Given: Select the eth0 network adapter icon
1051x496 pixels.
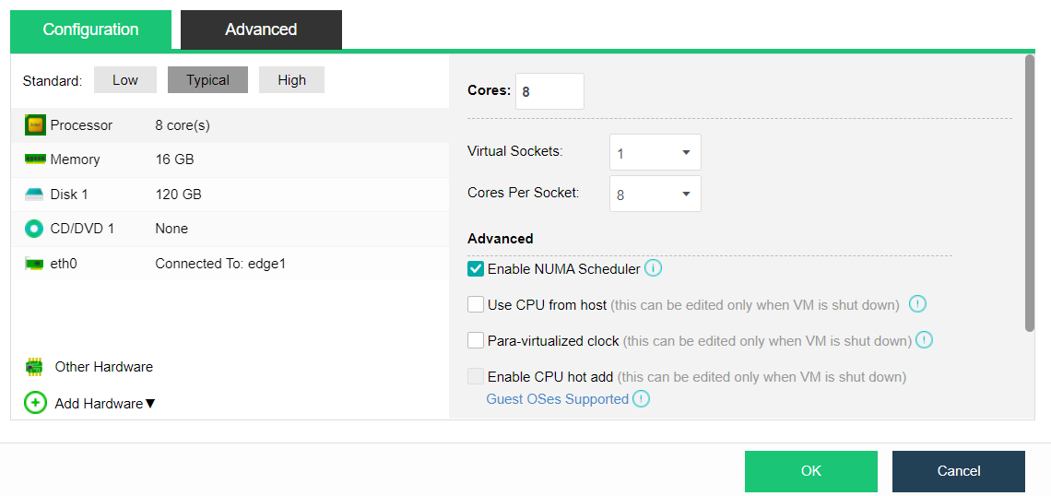Looking at the screenshot, I should tap(35, 264).
